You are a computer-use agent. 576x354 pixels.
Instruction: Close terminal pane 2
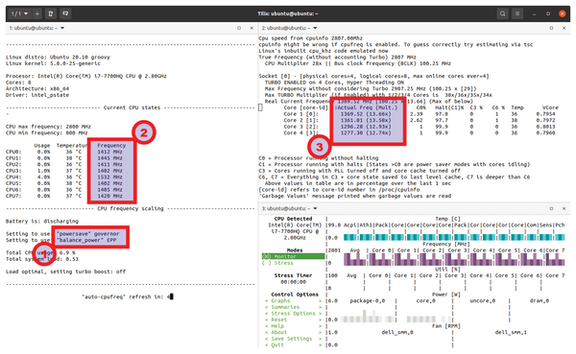pos(564,28)
